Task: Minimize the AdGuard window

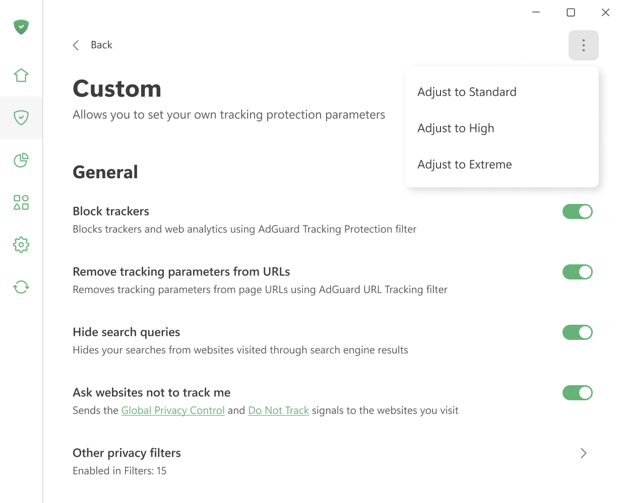Action: pyautogui.click(x=536, y=12)
